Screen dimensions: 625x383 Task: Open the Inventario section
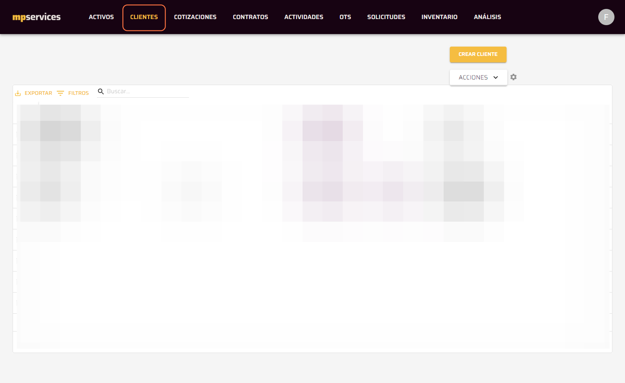439,17
